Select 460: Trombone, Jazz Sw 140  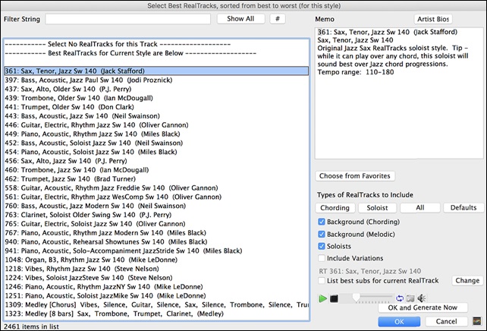[x=156, y=170]
